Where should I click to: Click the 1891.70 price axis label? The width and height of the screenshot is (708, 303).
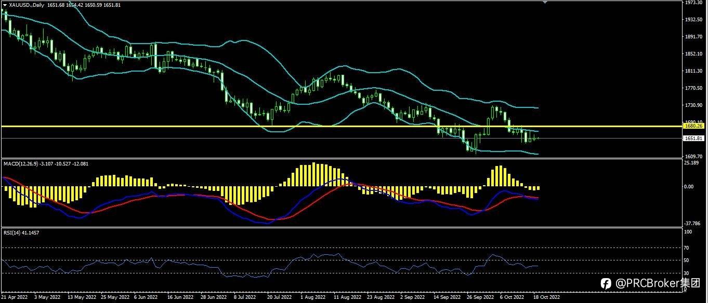tap(694, 37)
